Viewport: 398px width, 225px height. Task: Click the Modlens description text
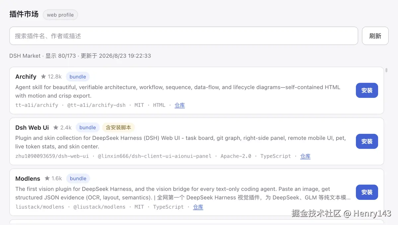183,193
